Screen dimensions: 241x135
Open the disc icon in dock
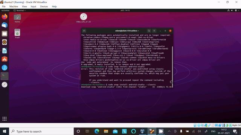coord(5,85)
